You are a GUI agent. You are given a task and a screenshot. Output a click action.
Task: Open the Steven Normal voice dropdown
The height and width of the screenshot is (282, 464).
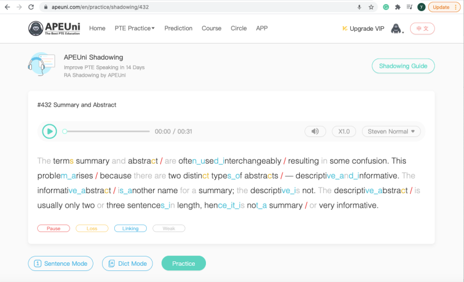391,131
